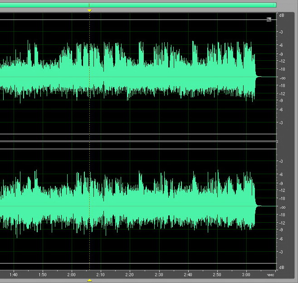
Task: Click the topmost -3 label on the dB scale
Action: click(x=282, y=32)
